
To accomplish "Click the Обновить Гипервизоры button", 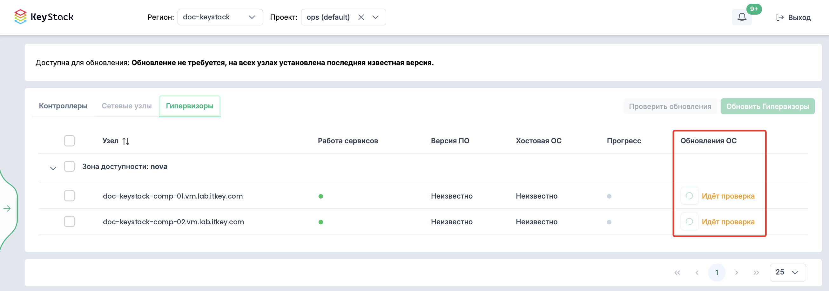I will (767, 106).
